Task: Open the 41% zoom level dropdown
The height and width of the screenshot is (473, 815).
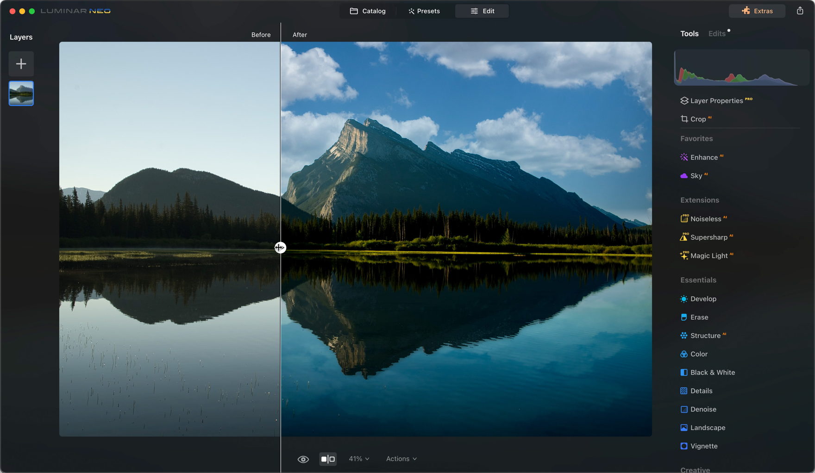Action: [x=359, y=459]
